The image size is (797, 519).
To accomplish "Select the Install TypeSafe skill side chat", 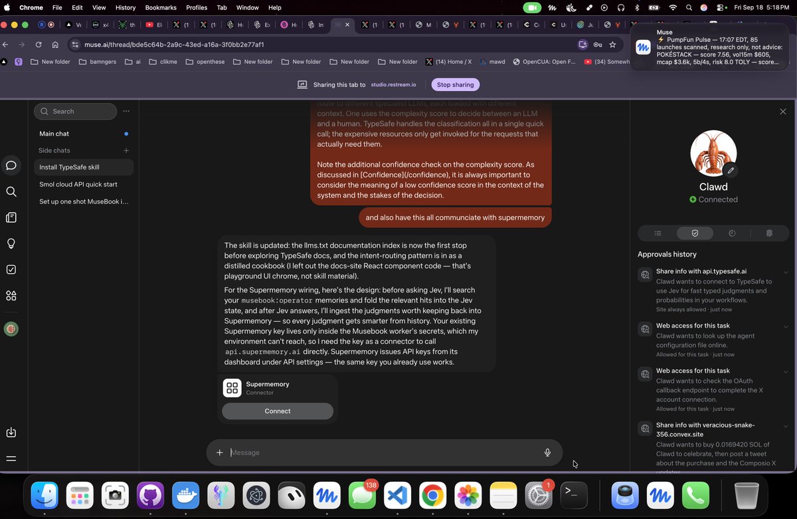I will coord(84,167).
